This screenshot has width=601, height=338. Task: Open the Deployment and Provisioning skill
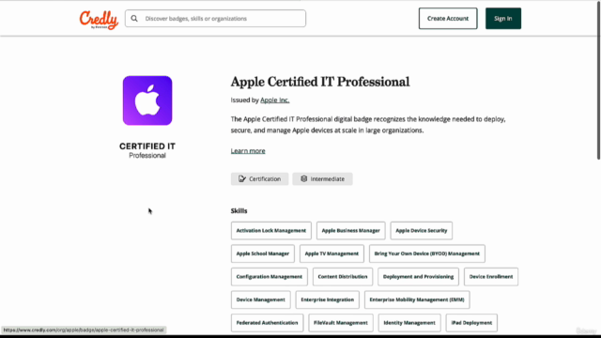(418, 277)
